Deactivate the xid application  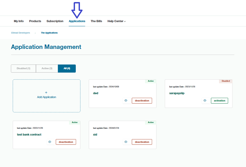coord(142,142)
